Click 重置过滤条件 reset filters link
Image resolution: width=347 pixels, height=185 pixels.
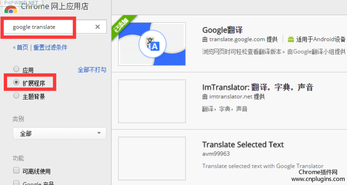coord(50,47)
